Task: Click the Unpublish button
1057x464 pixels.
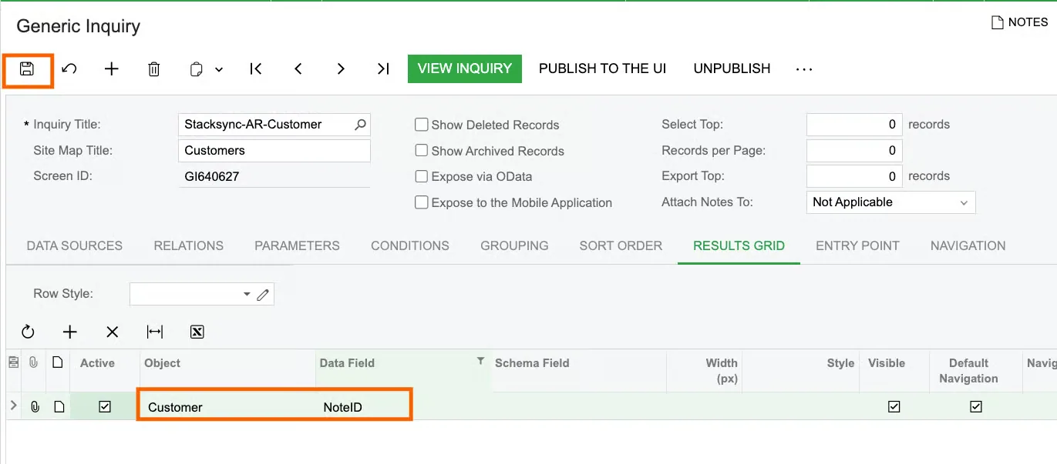Action: click(732, 68)
